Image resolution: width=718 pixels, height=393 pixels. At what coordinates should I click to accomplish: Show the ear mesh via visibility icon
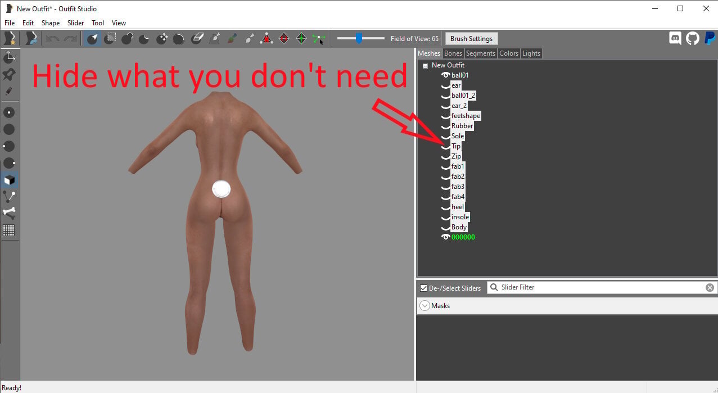tap(446, 86)
